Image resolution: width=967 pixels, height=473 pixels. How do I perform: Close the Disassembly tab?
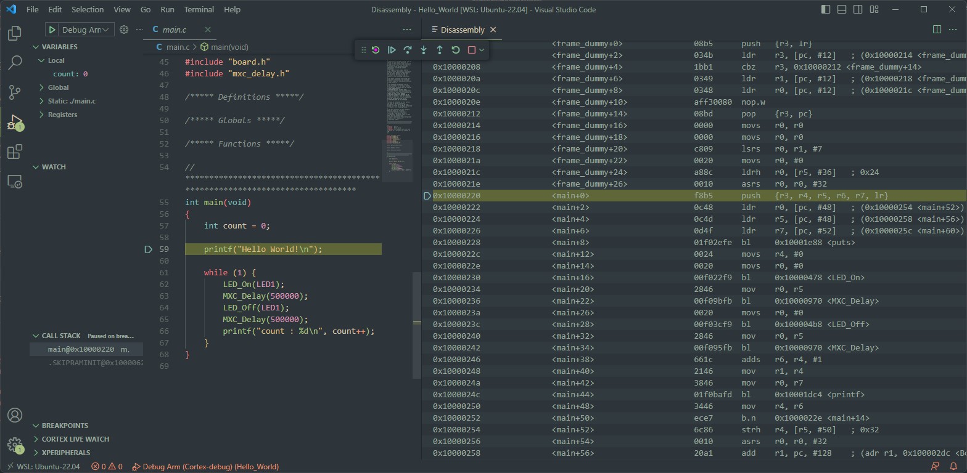pyautogui.click(x=493, y=30)
